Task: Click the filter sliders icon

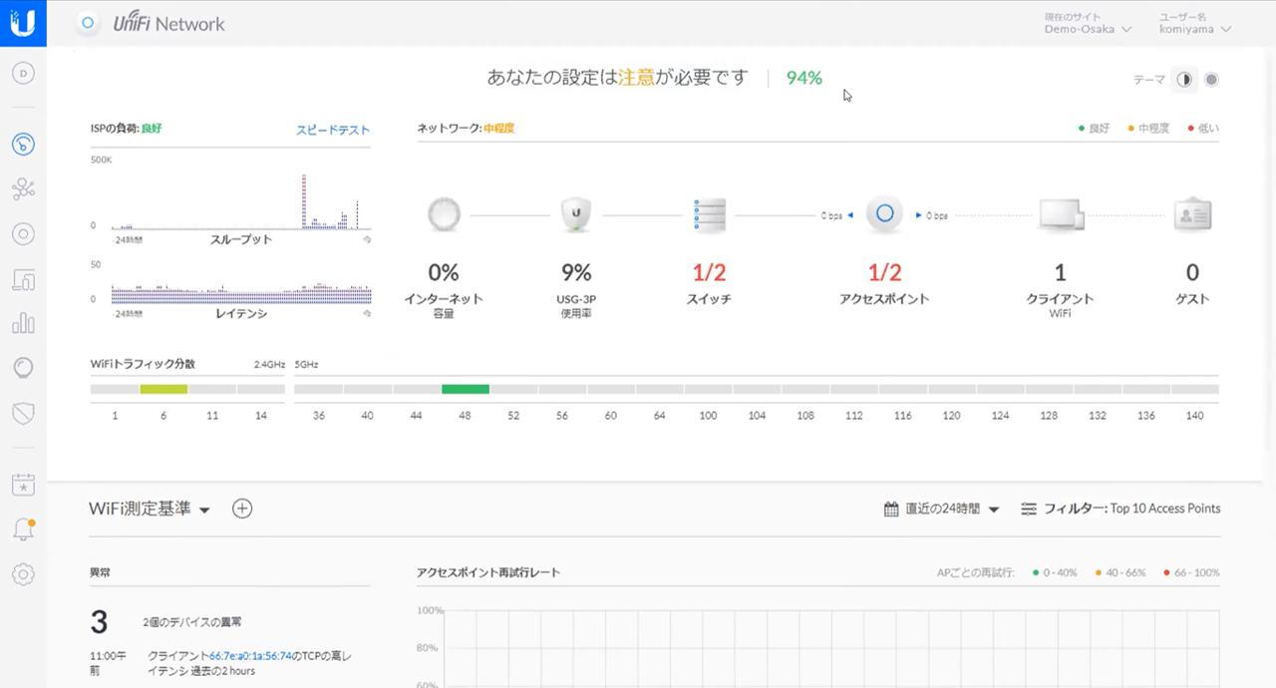Action: point(1029,510)
